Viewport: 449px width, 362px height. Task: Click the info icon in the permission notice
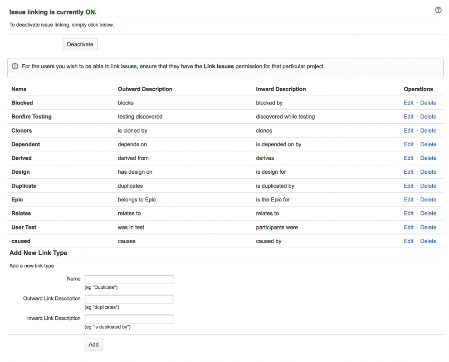[15, 67]
